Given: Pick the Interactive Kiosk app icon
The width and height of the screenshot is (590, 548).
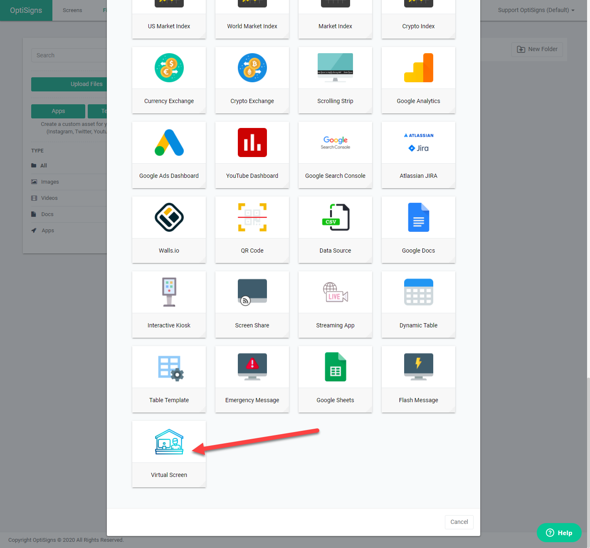Looking at the screenshot, I should pos(169,292).
